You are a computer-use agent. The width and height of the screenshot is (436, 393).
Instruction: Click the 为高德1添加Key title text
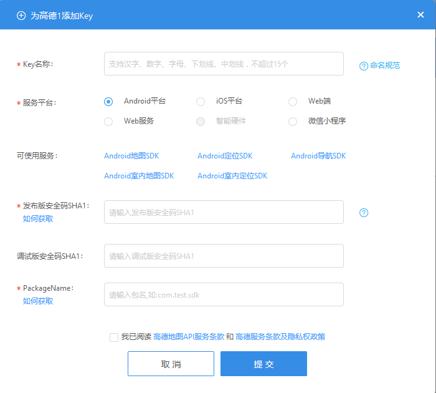(x=62, y=16)
